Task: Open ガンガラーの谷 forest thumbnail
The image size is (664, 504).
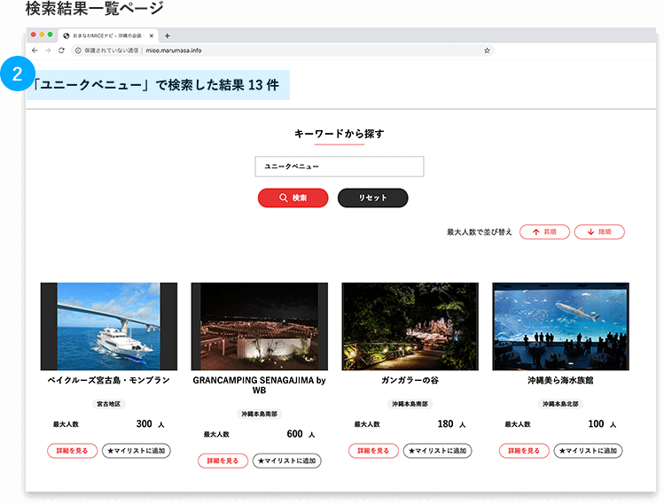Action: coord(410,326)
